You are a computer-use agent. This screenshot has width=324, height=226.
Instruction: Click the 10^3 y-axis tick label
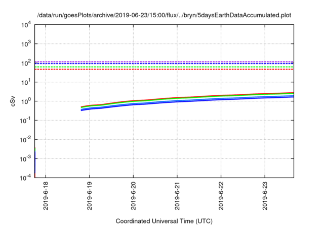pos(26,43)
